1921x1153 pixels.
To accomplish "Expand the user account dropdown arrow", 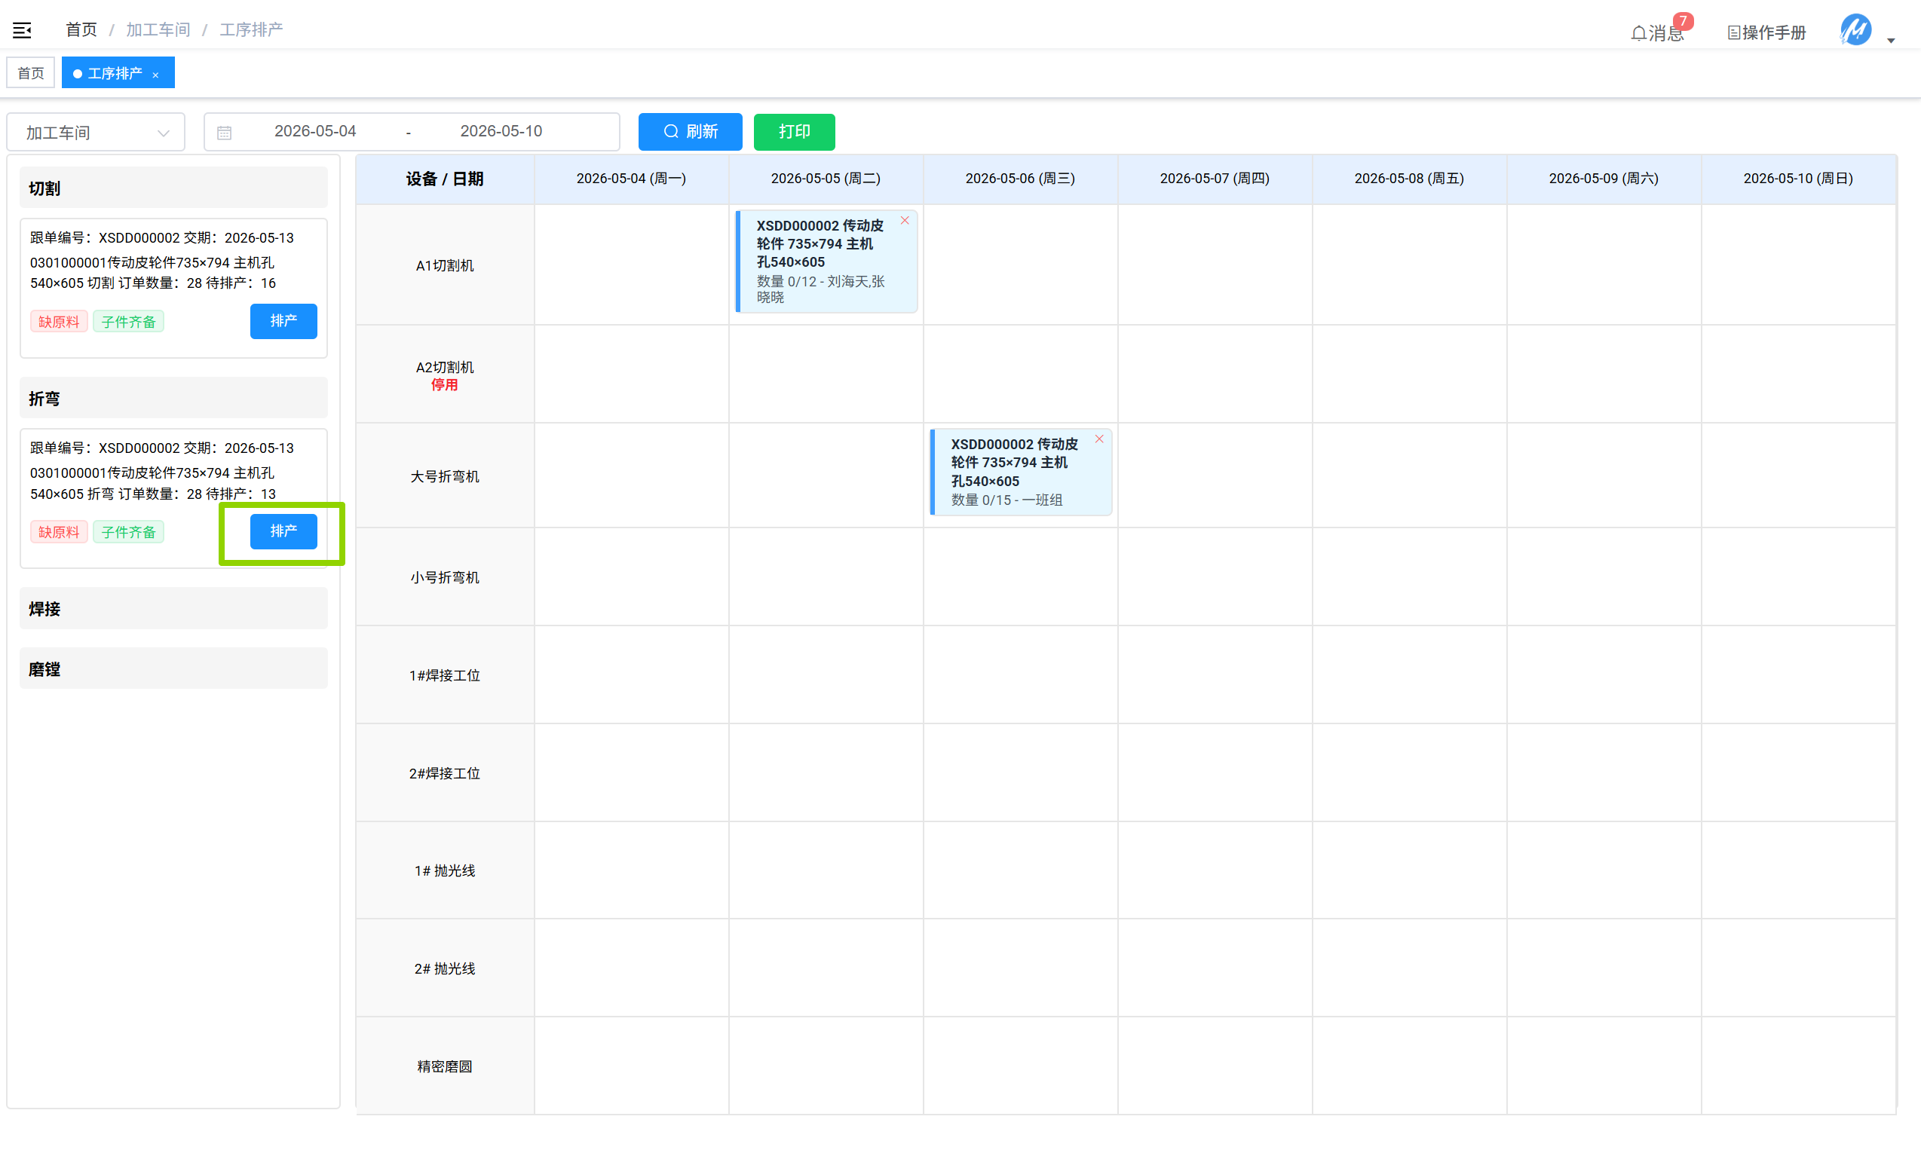I will click(1892, 41).
